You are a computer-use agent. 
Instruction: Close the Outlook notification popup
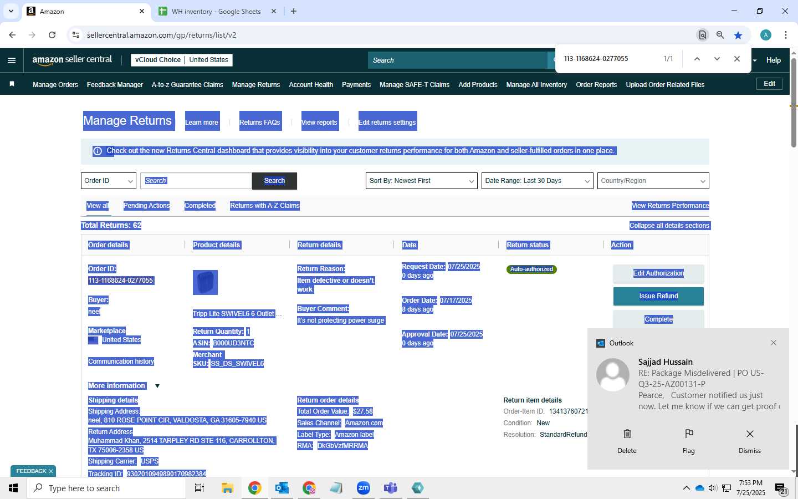click(x=774, y=343)
